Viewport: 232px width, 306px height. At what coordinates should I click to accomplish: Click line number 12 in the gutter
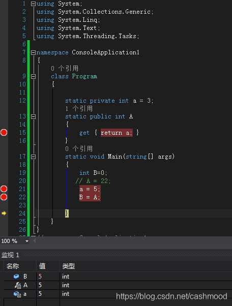(22, 101)
